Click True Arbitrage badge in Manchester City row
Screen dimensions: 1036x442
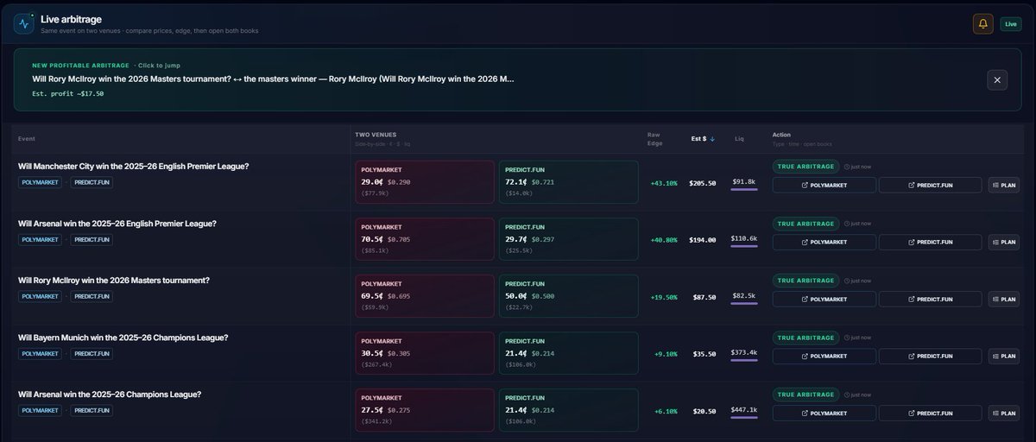806,167
